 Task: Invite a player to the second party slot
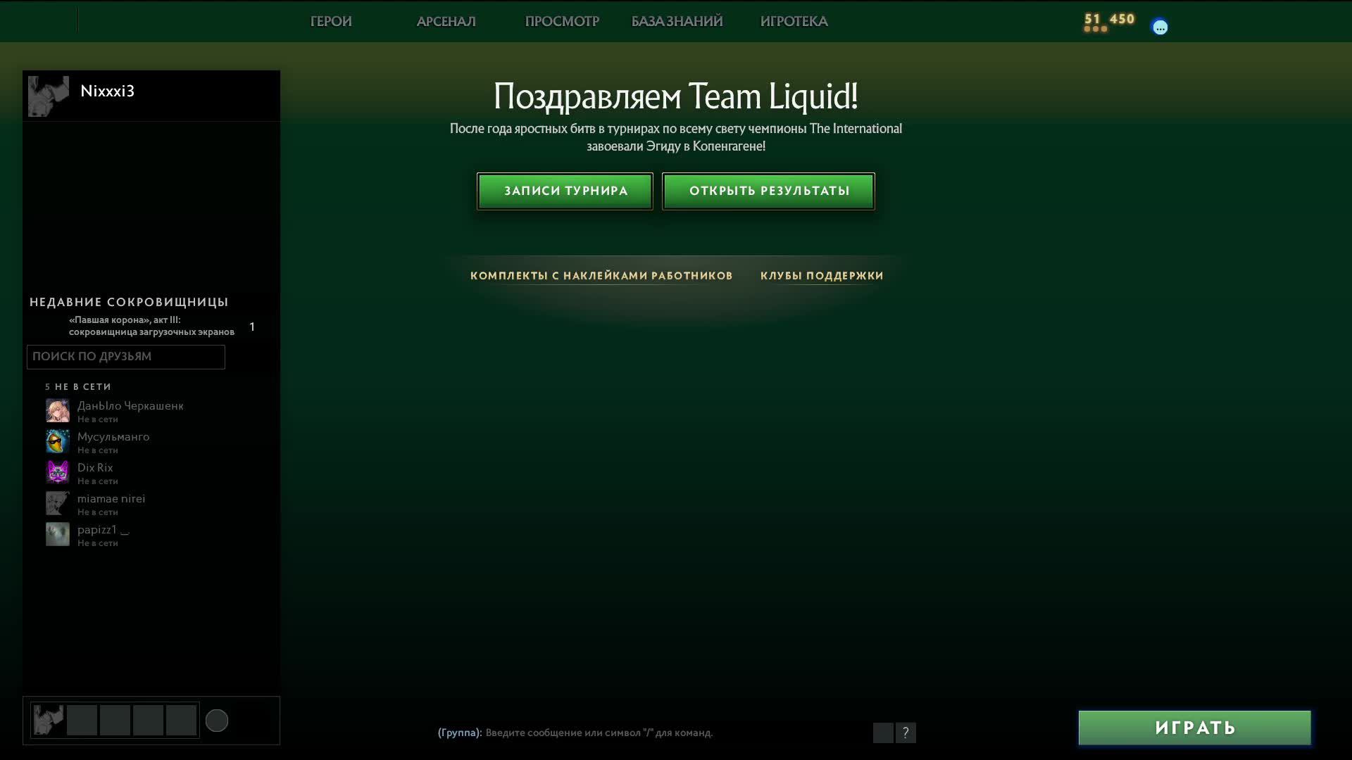pos(82,721)
